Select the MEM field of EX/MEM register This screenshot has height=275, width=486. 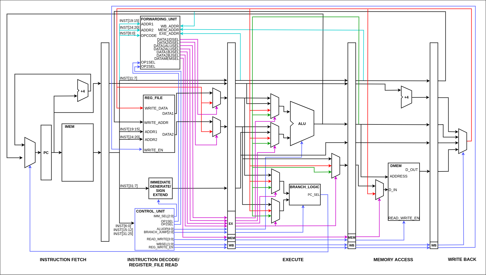tap(352, 238)
